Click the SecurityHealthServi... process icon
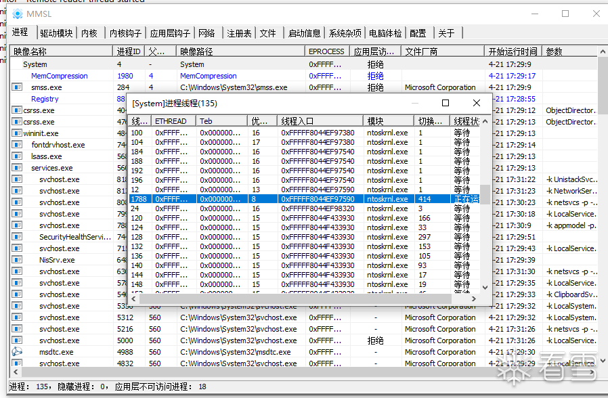The image size is (608, 398). pos(17,236)
